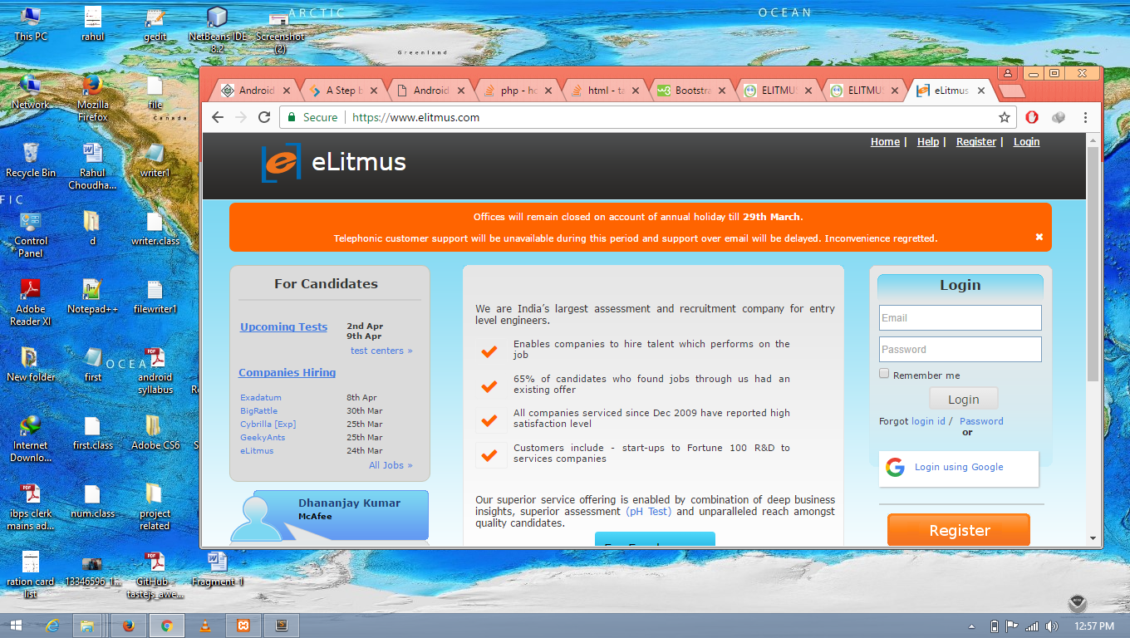1130x638 pixels.
Task: Click the orange Register button
Action: (958, 530)
